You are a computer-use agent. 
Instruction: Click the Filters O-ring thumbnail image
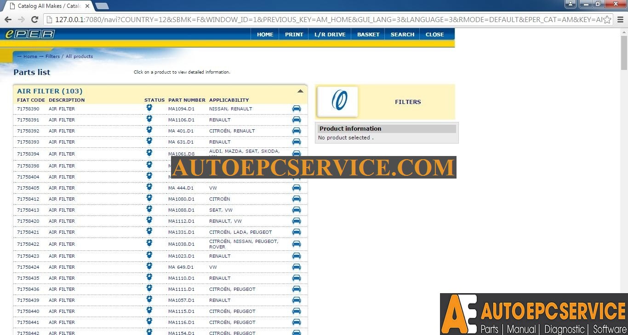[337, 102]
